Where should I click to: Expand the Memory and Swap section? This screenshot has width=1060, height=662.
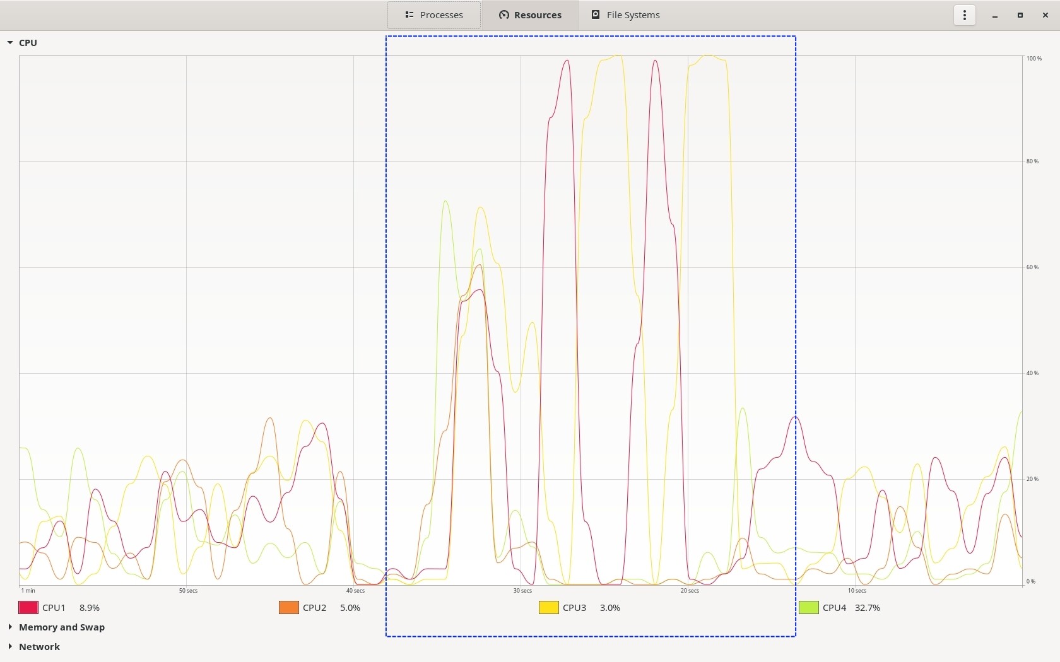[x=10, y=627]
